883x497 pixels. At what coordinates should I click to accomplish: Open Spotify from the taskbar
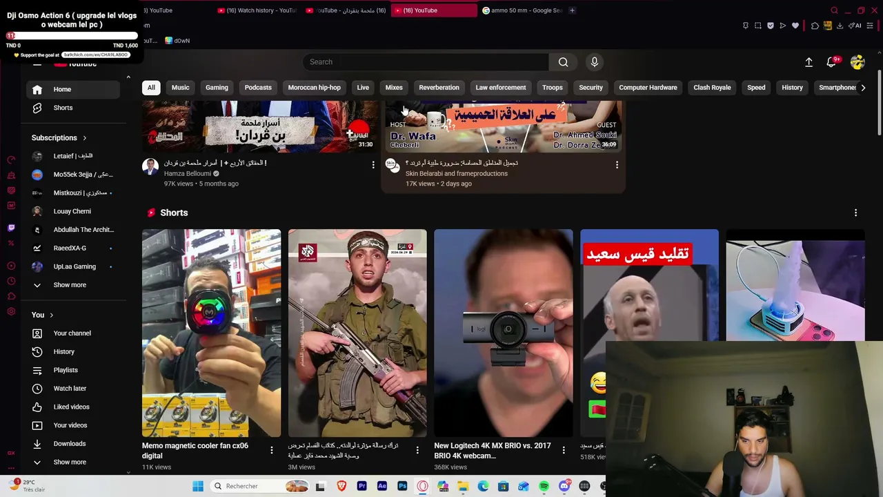pos(544,486)
